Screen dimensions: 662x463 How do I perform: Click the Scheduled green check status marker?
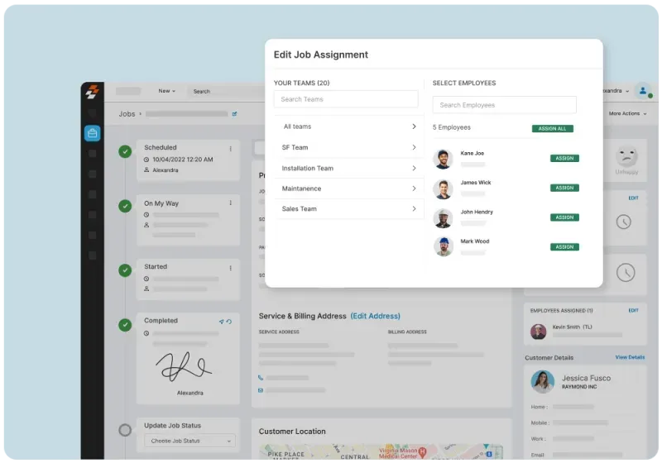click(125, 151)
